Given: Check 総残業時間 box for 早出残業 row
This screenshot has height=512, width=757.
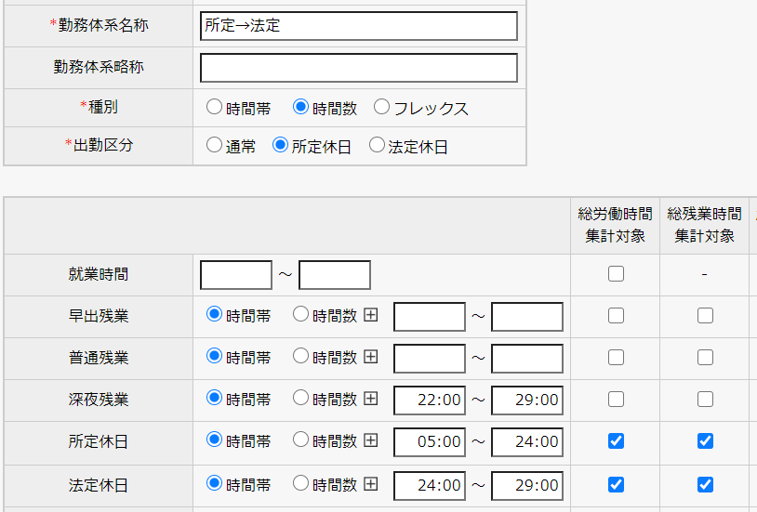Looking at the screenshot, I should coord(705,316).
